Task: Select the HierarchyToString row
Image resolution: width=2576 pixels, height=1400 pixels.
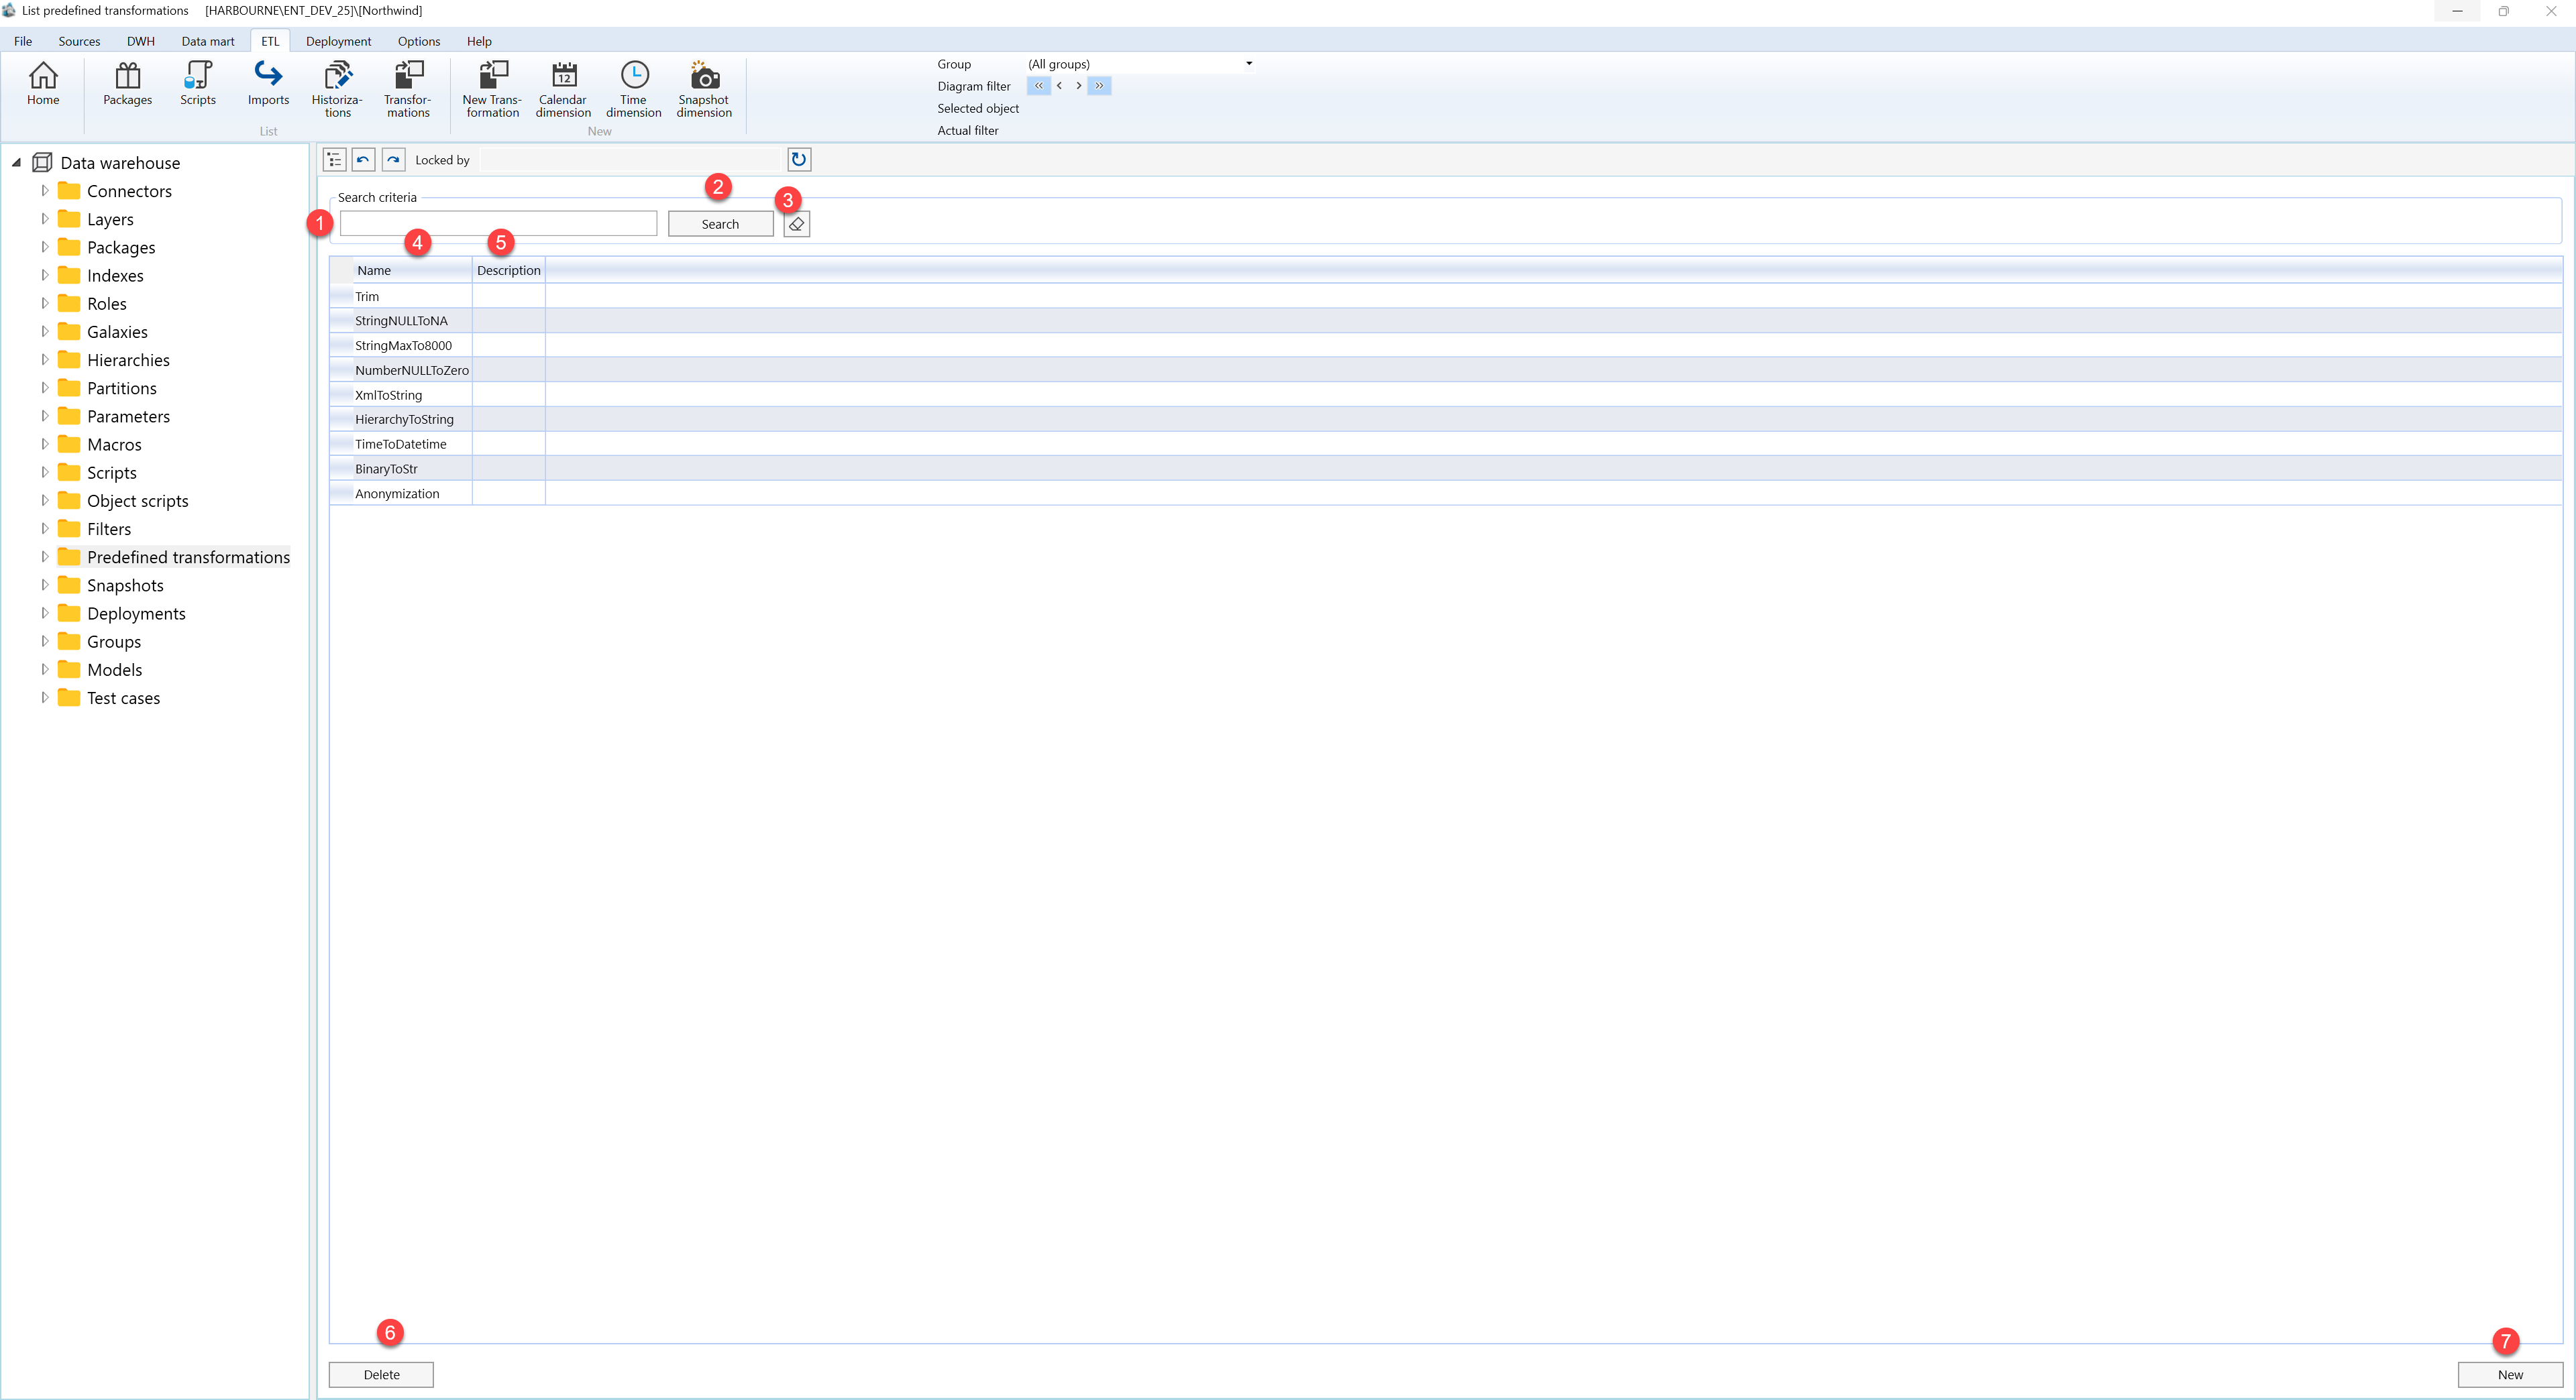Action: coord(1445,418)
